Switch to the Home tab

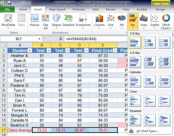23,10
